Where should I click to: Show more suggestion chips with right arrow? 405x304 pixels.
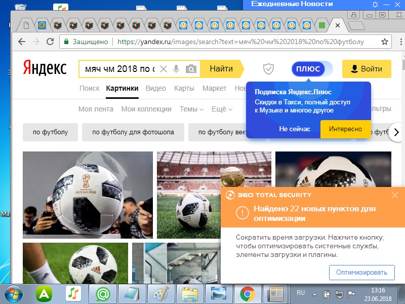tap(396, 132)
